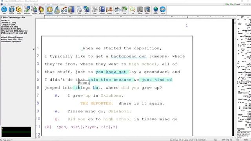Image resolution: width=251 pixels, height=141 pixels.
Task: Click 'Conflicts: 7' info line
Action: coord(9,27)
